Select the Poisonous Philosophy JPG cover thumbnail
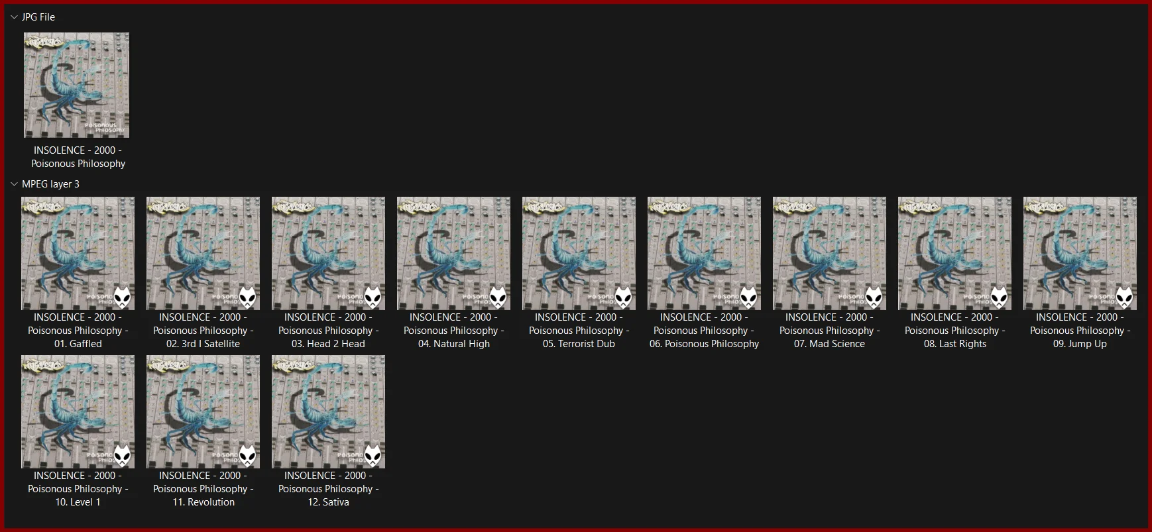The image size is (1152, 532). click(x=77, y=85)
